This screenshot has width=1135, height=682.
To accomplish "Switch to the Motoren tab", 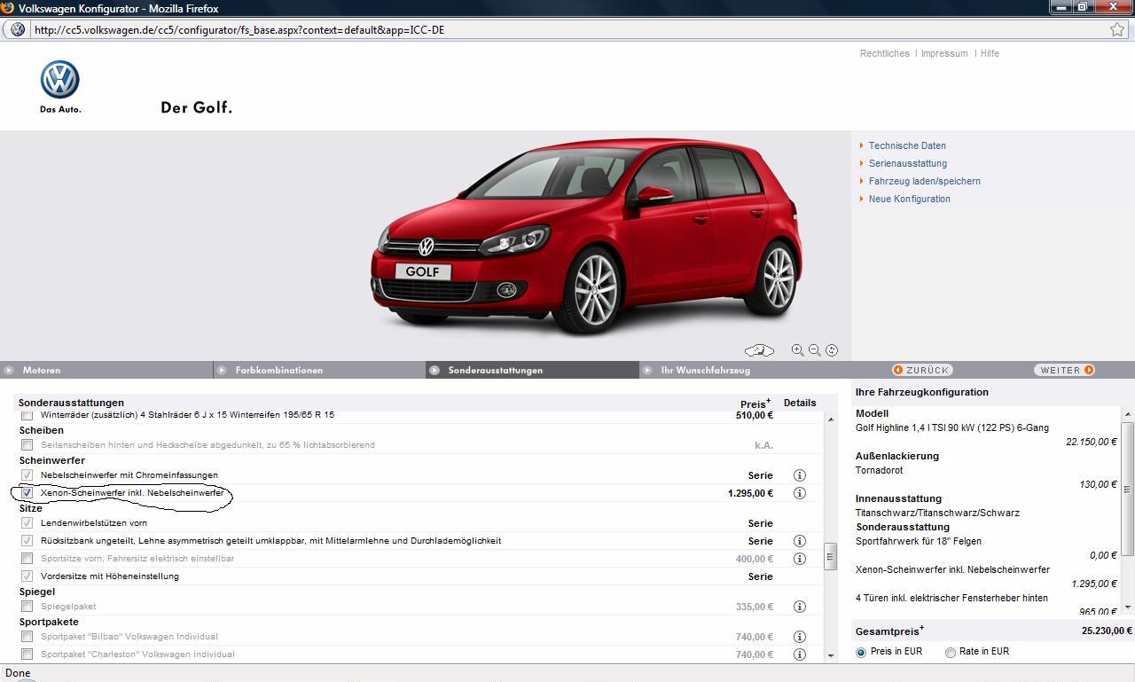I will pos(42,370).
